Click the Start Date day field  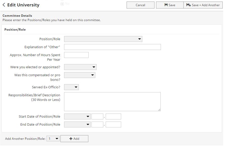point(97,117)
